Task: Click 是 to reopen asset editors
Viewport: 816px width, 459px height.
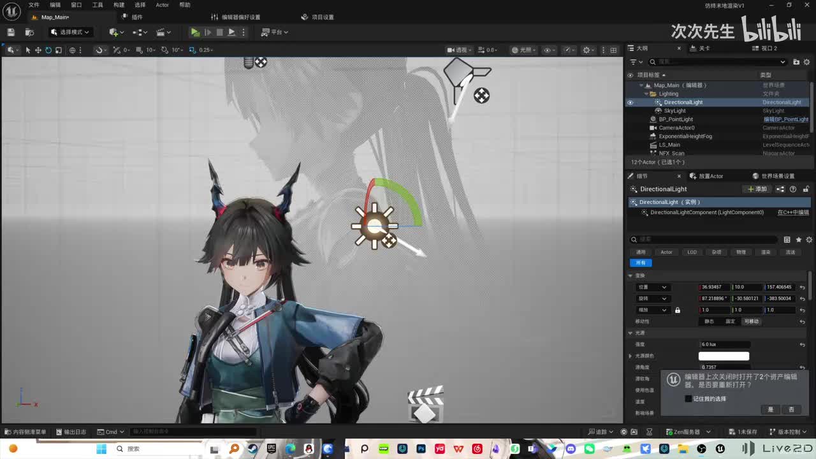Action: click(x=770, y=409)
